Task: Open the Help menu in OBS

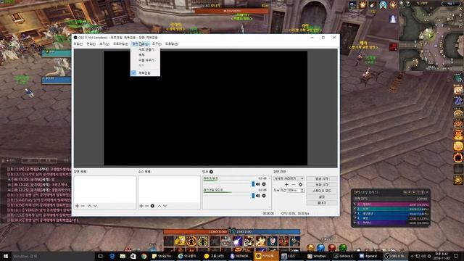Action: 172,43
